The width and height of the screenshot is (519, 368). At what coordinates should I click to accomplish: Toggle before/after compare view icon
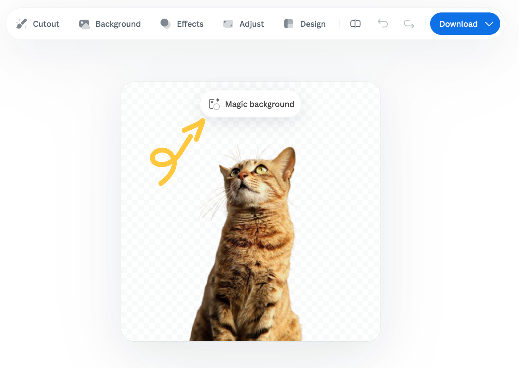(x=355, y=24)
